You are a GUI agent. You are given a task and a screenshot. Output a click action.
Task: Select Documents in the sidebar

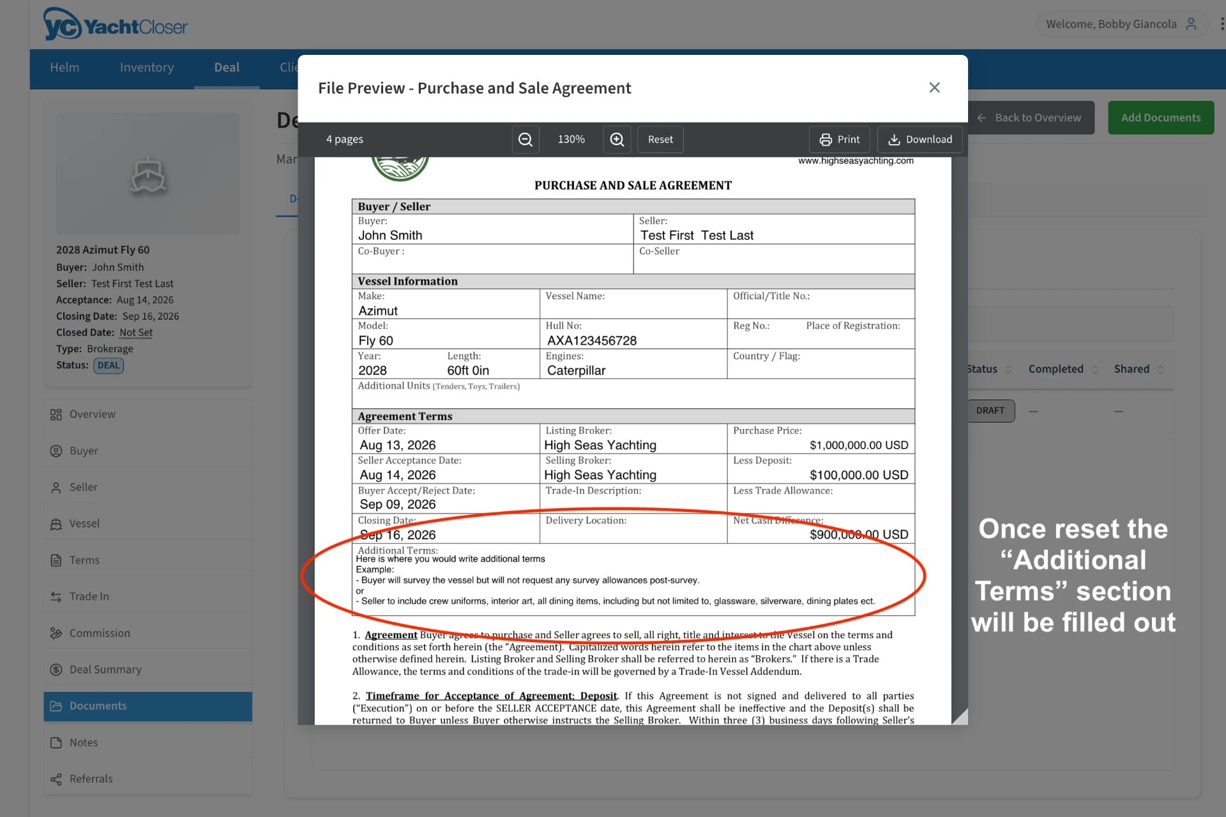pyautogui.click(x=148, y=706)
